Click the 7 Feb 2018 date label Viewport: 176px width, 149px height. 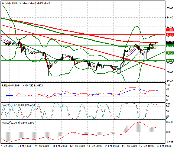pyautogui.click(x=7, y=146)
